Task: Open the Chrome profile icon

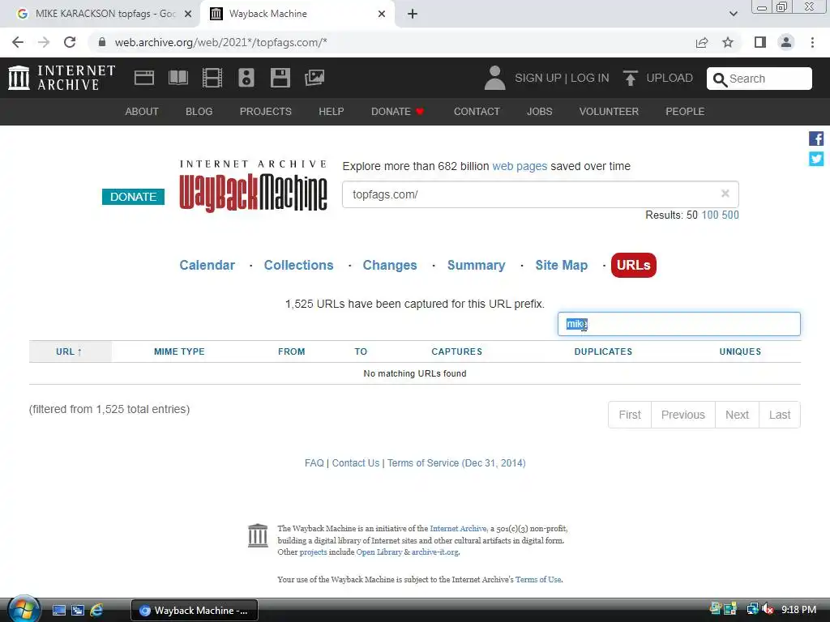Action: pyautogui.click(x=786, y=42)
